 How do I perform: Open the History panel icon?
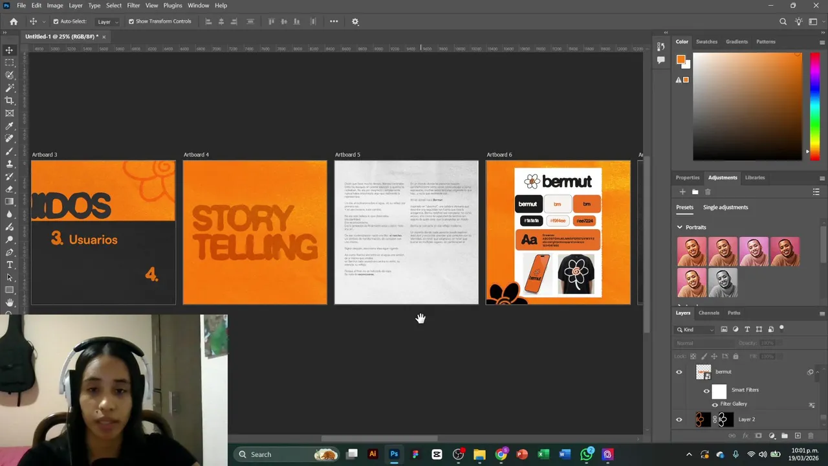coord(660,47)
